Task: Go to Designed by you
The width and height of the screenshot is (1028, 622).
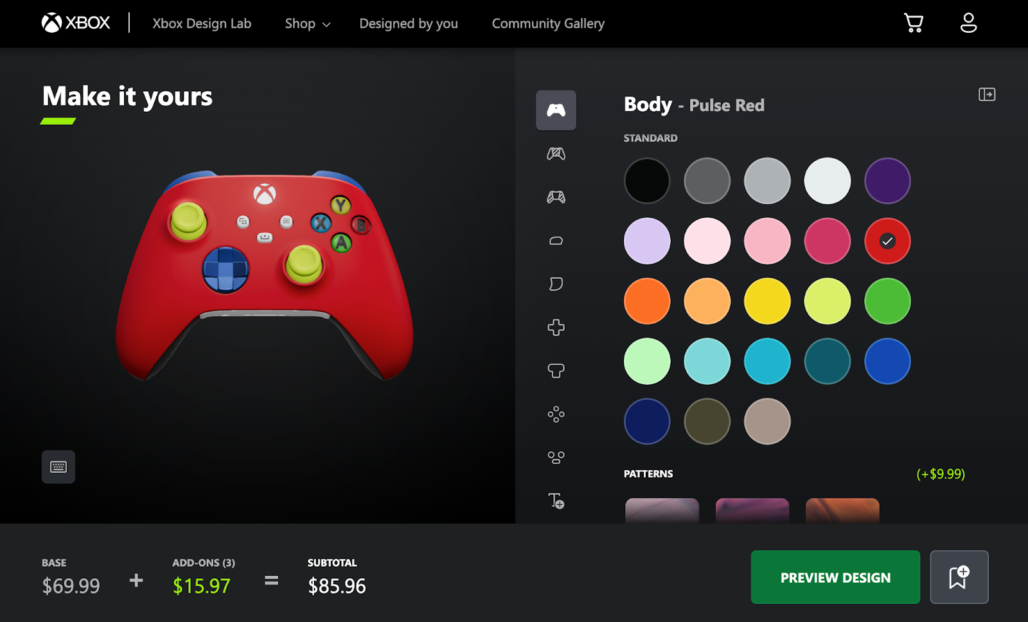Action: [x=409, y=24]
